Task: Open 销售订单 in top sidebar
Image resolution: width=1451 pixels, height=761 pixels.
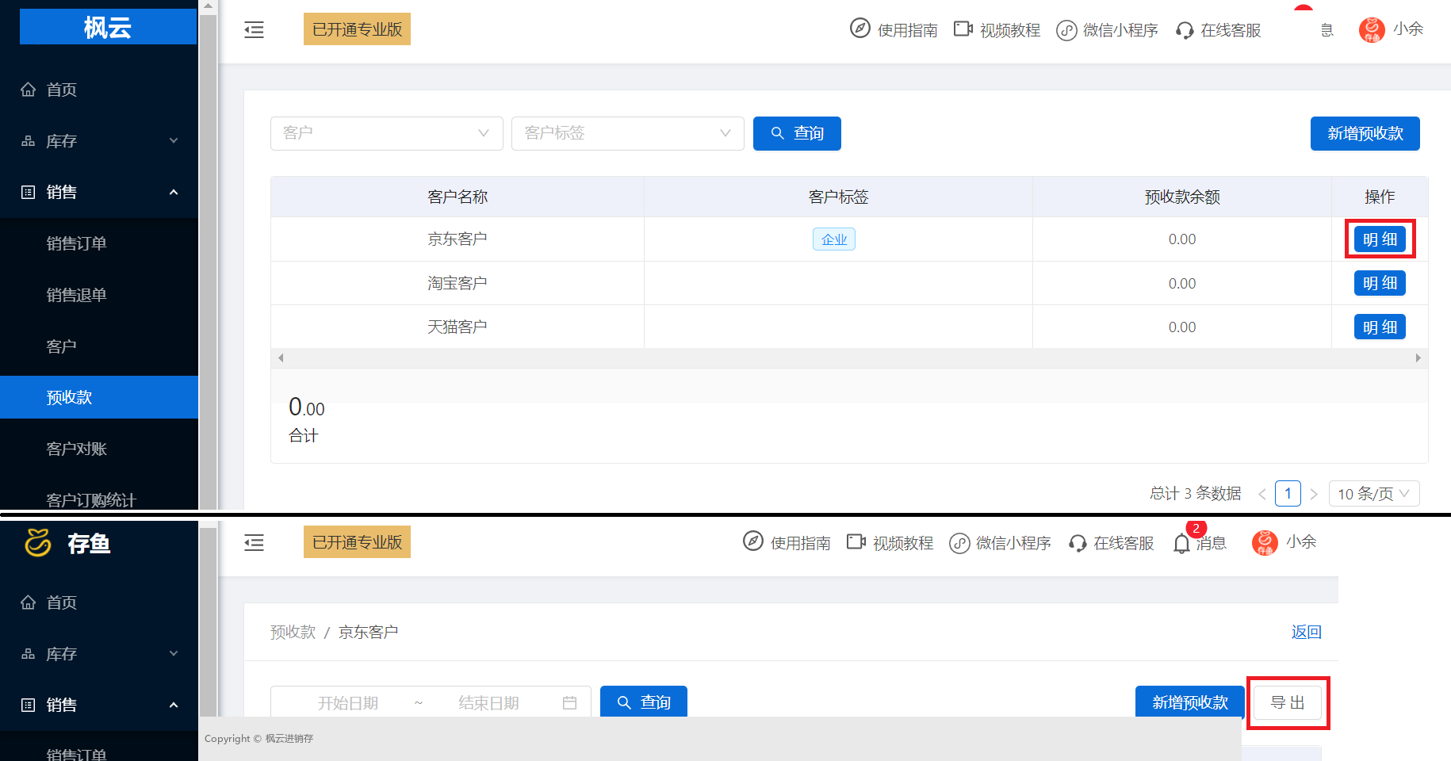Action: point(76,243)
